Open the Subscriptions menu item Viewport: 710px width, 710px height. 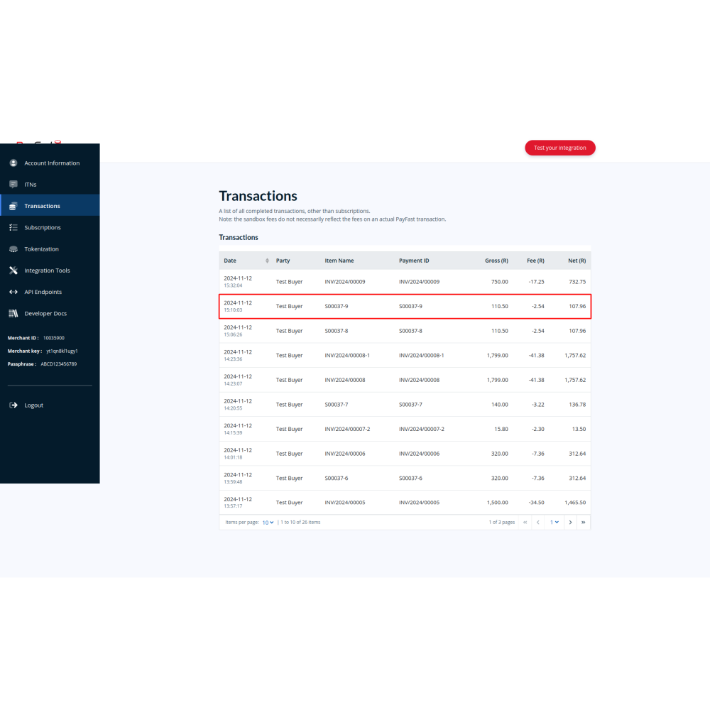[50, 227]
